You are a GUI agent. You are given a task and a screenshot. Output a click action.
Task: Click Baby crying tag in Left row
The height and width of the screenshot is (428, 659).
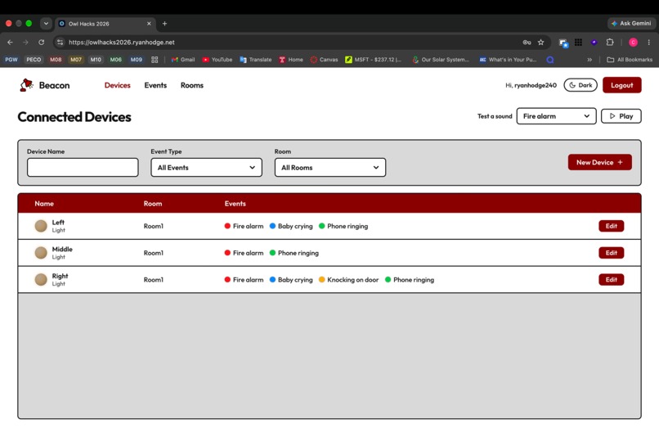(x=291, y=226)
